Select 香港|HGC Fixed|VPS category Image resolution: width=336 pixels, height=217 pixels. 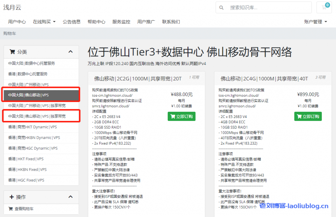tap(26, 180)
